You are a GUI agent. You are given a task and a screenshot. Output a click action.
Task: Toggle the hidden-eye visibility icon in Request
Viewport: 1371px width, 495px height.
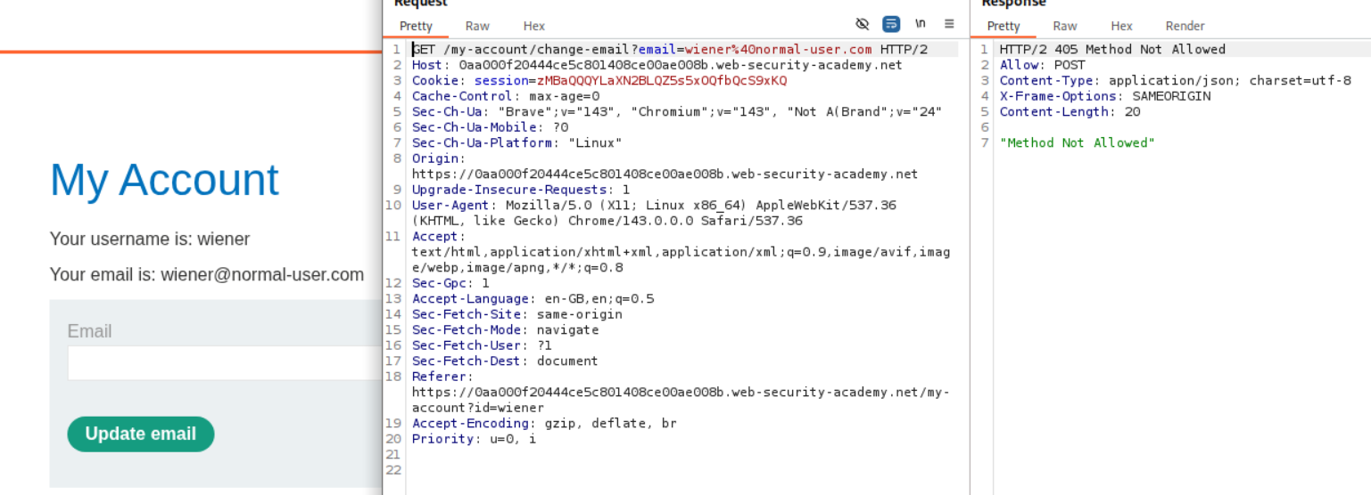[x=862, y=24]
